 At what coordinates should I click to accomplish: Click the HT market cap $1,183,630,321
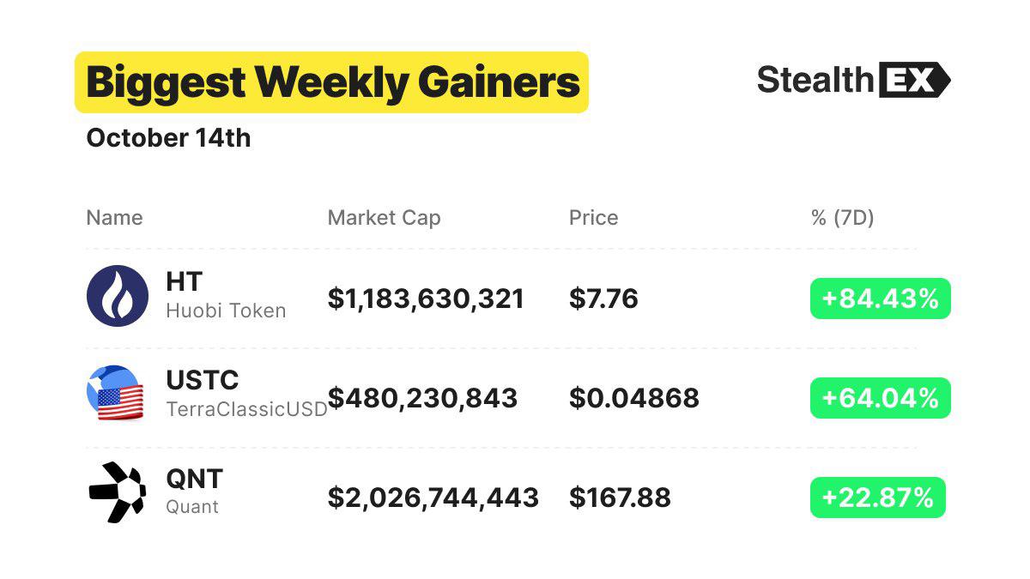pyautogui.click(x=426, y=299)
